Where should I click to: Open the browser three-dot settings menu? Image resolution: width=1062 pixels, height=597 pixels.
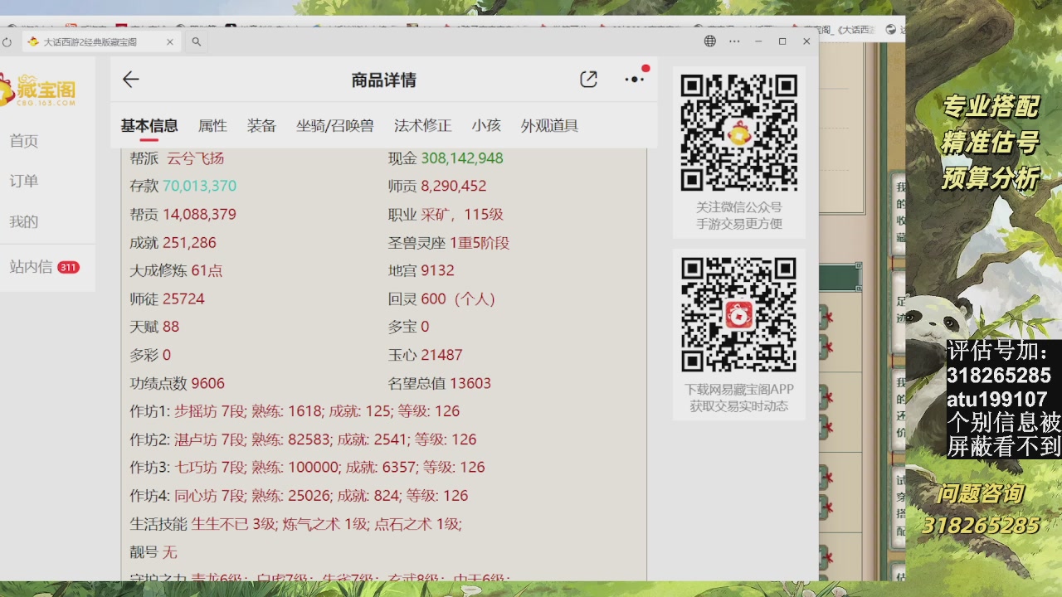tap(733, 41)
